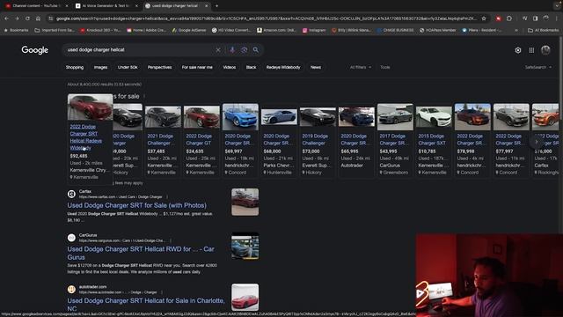Screen dimensions: 563x317
Task: Search by image with the Lens icon
Action: [245, 50]
